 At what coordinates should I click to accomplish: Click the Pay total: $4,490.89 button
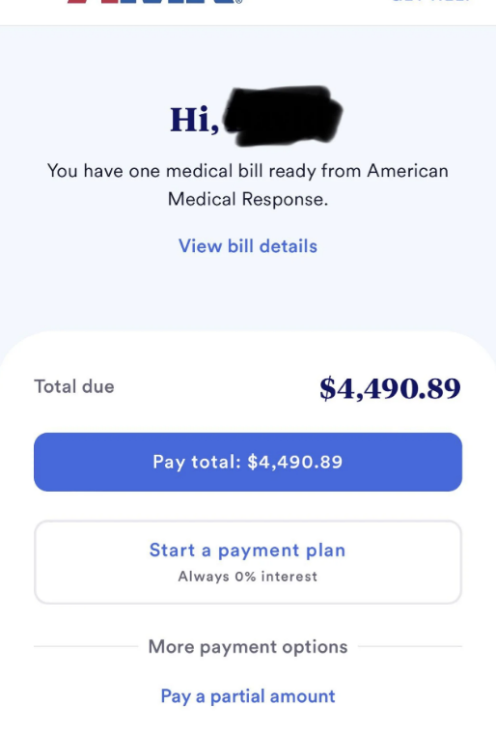coord(248,462)
